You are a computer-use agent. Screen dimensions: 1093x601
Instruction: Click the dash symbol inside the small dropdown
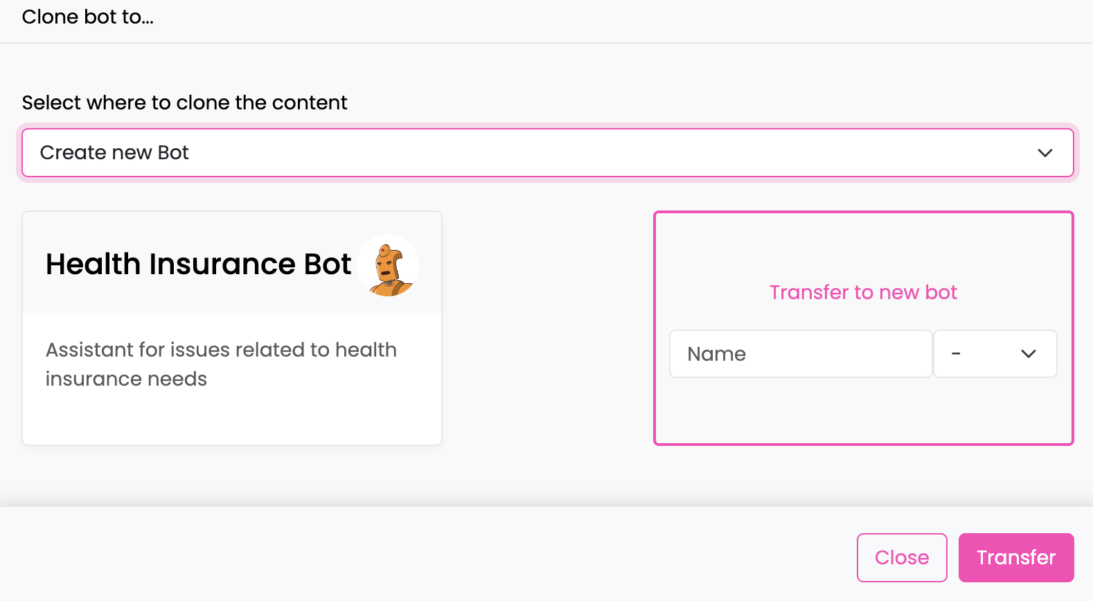[x=956, y=354]
